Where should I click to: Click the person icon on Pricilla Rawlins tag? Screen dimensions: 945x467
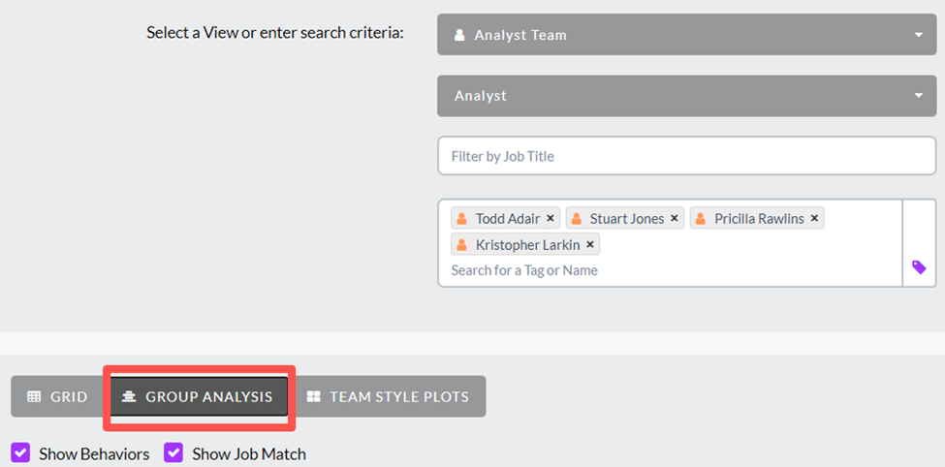701,219
